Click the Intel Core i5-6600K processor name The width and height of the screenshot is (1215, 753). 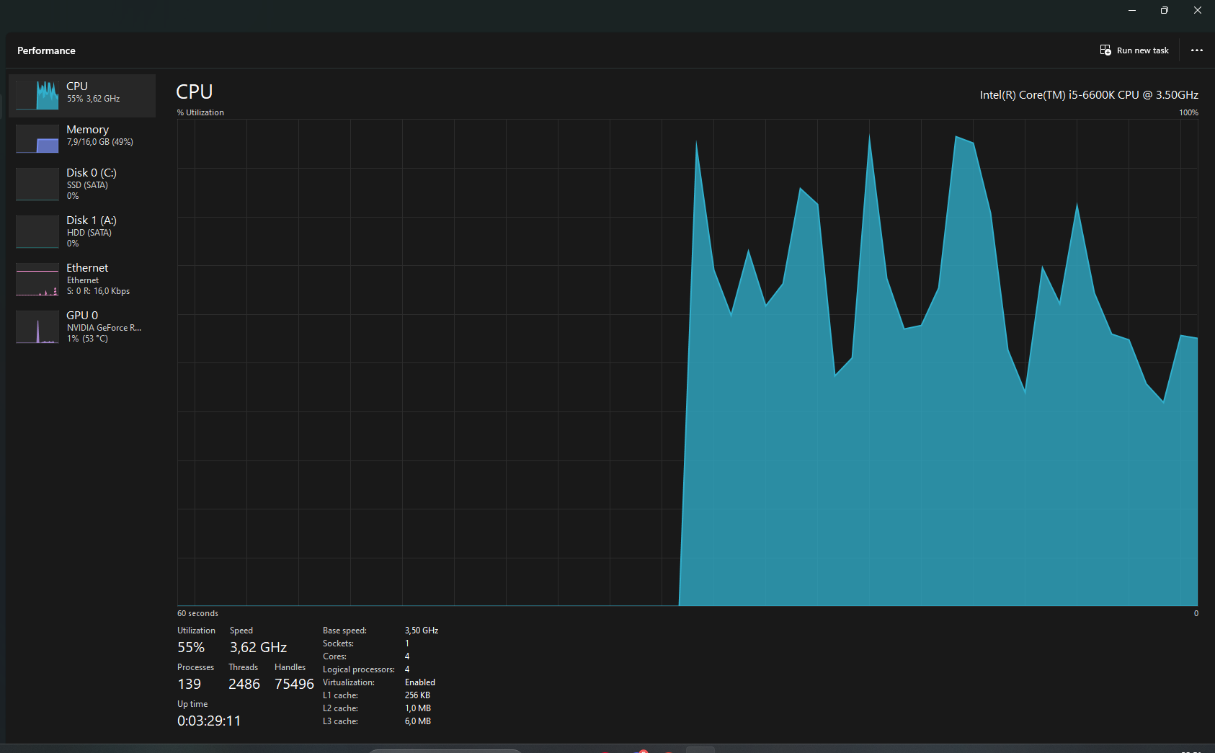click(x=1089, y=95)
